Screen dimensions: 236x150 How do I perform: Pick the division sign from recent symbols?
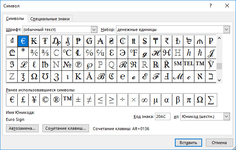pyautogui.click(x=122, y=100)
